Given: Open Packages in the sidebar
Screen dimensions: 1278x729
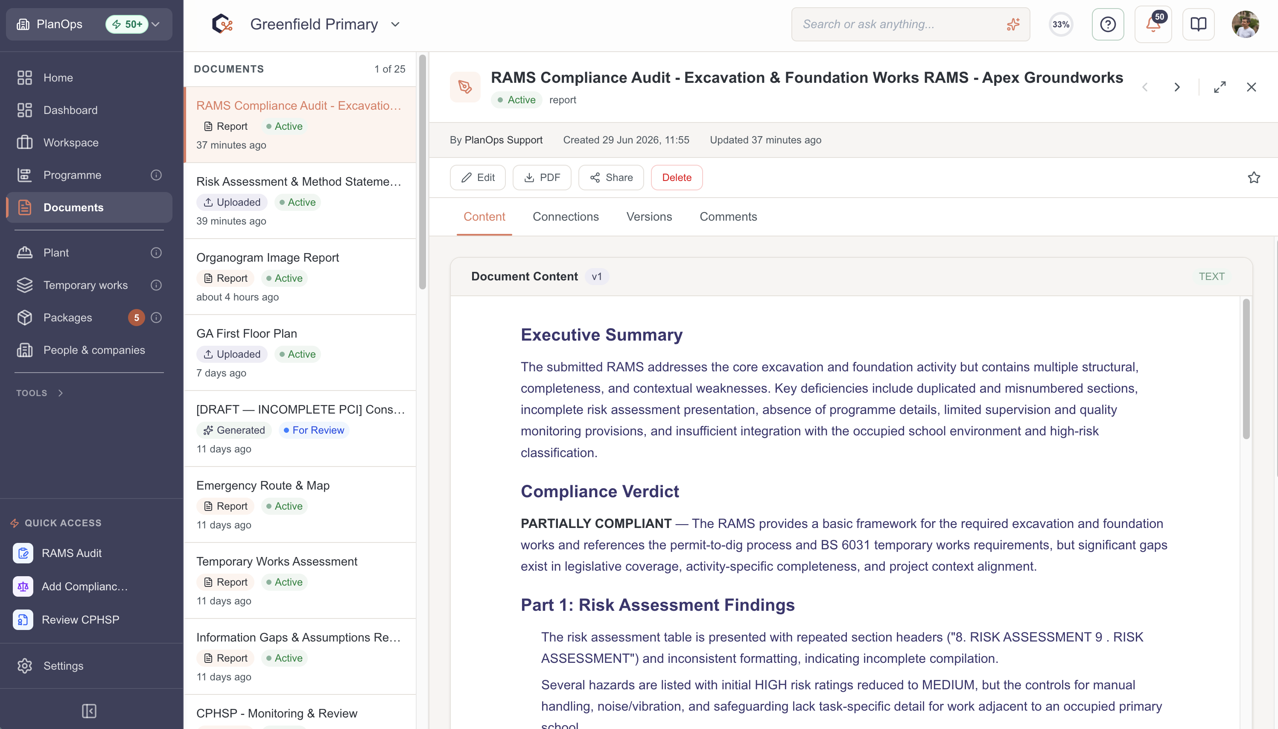Looking at the screenshot, I should [89, 318].
